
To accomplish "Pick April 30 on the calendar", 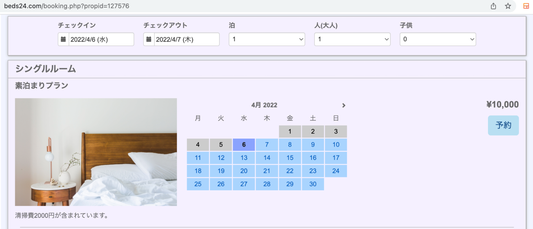I will point(313,184).
